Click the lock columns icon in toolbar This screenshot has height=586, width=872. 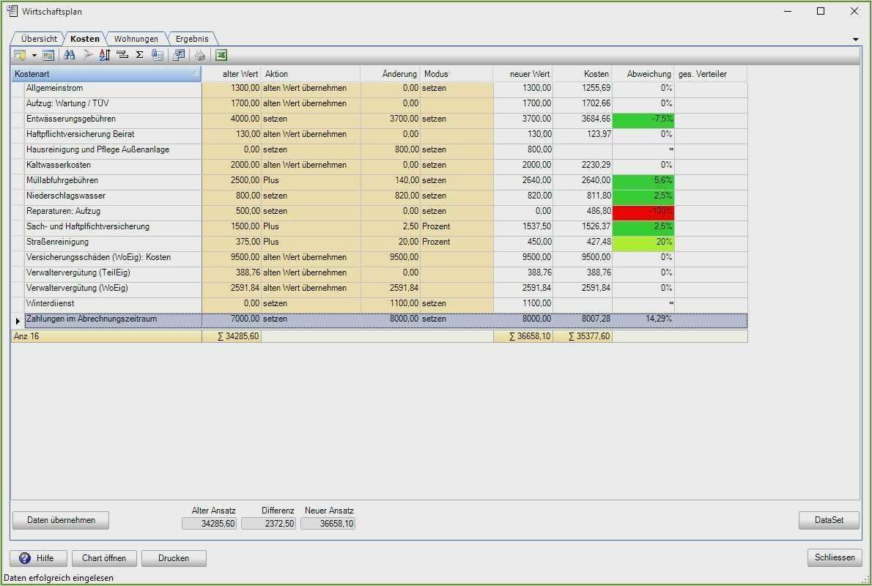point(157,55)
